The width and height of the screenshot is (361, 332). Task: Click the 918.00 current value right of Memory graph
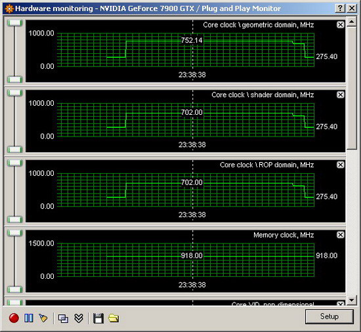click(326, 255)
